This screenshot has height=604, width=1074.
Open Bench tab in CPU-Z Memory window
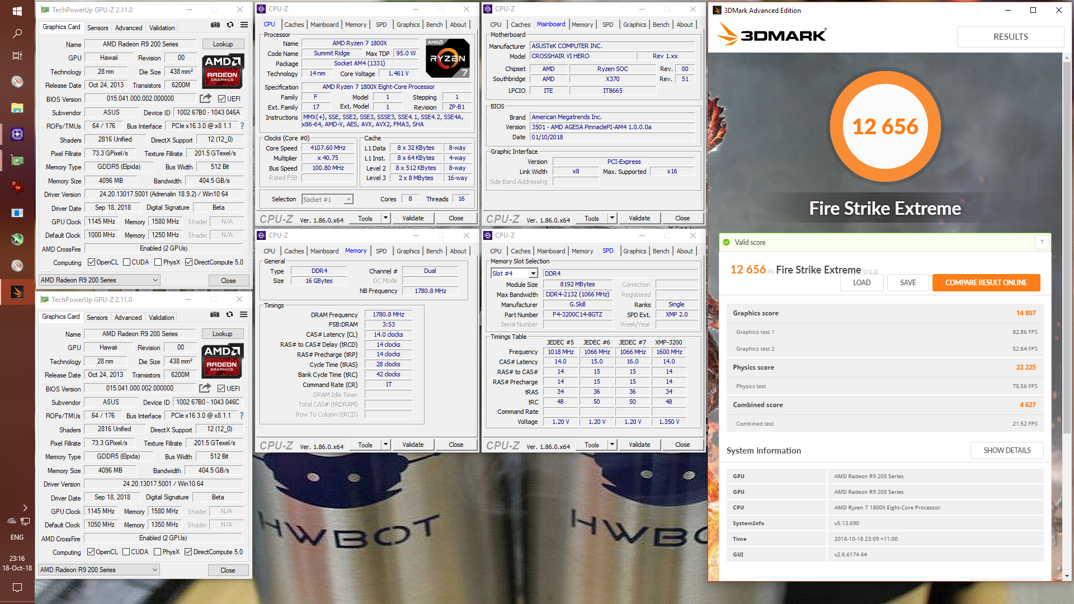tap(434, 251)
